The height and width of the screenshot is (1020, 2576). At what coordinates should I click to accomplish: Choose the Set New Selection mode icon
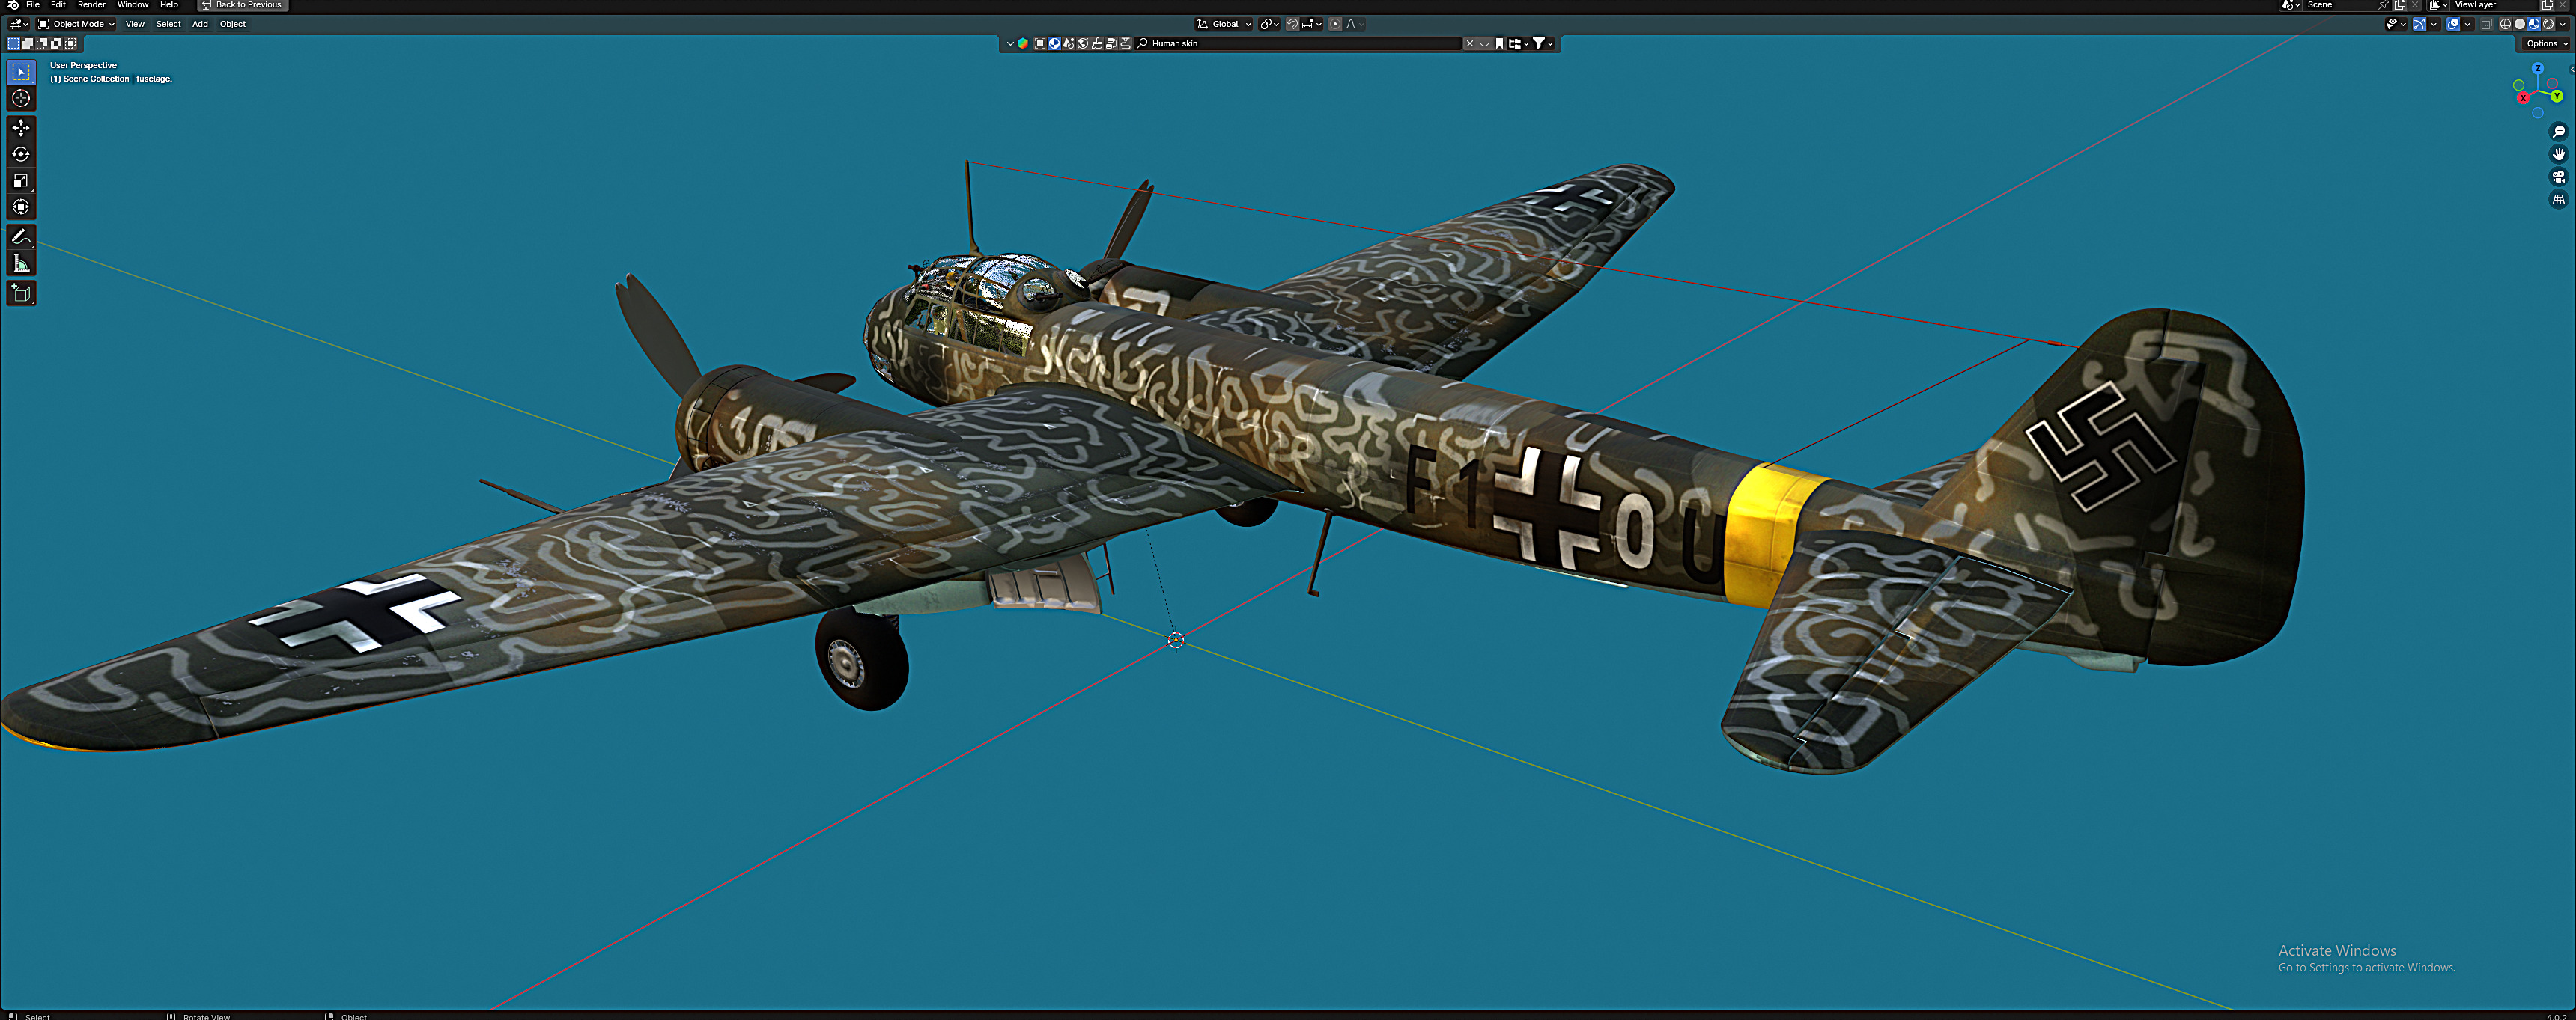14,43
